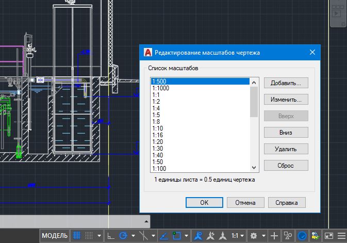Viewport: 347px width, 243px height.
Task: Select scale 1:100 in list
Action: coord(200,169)
